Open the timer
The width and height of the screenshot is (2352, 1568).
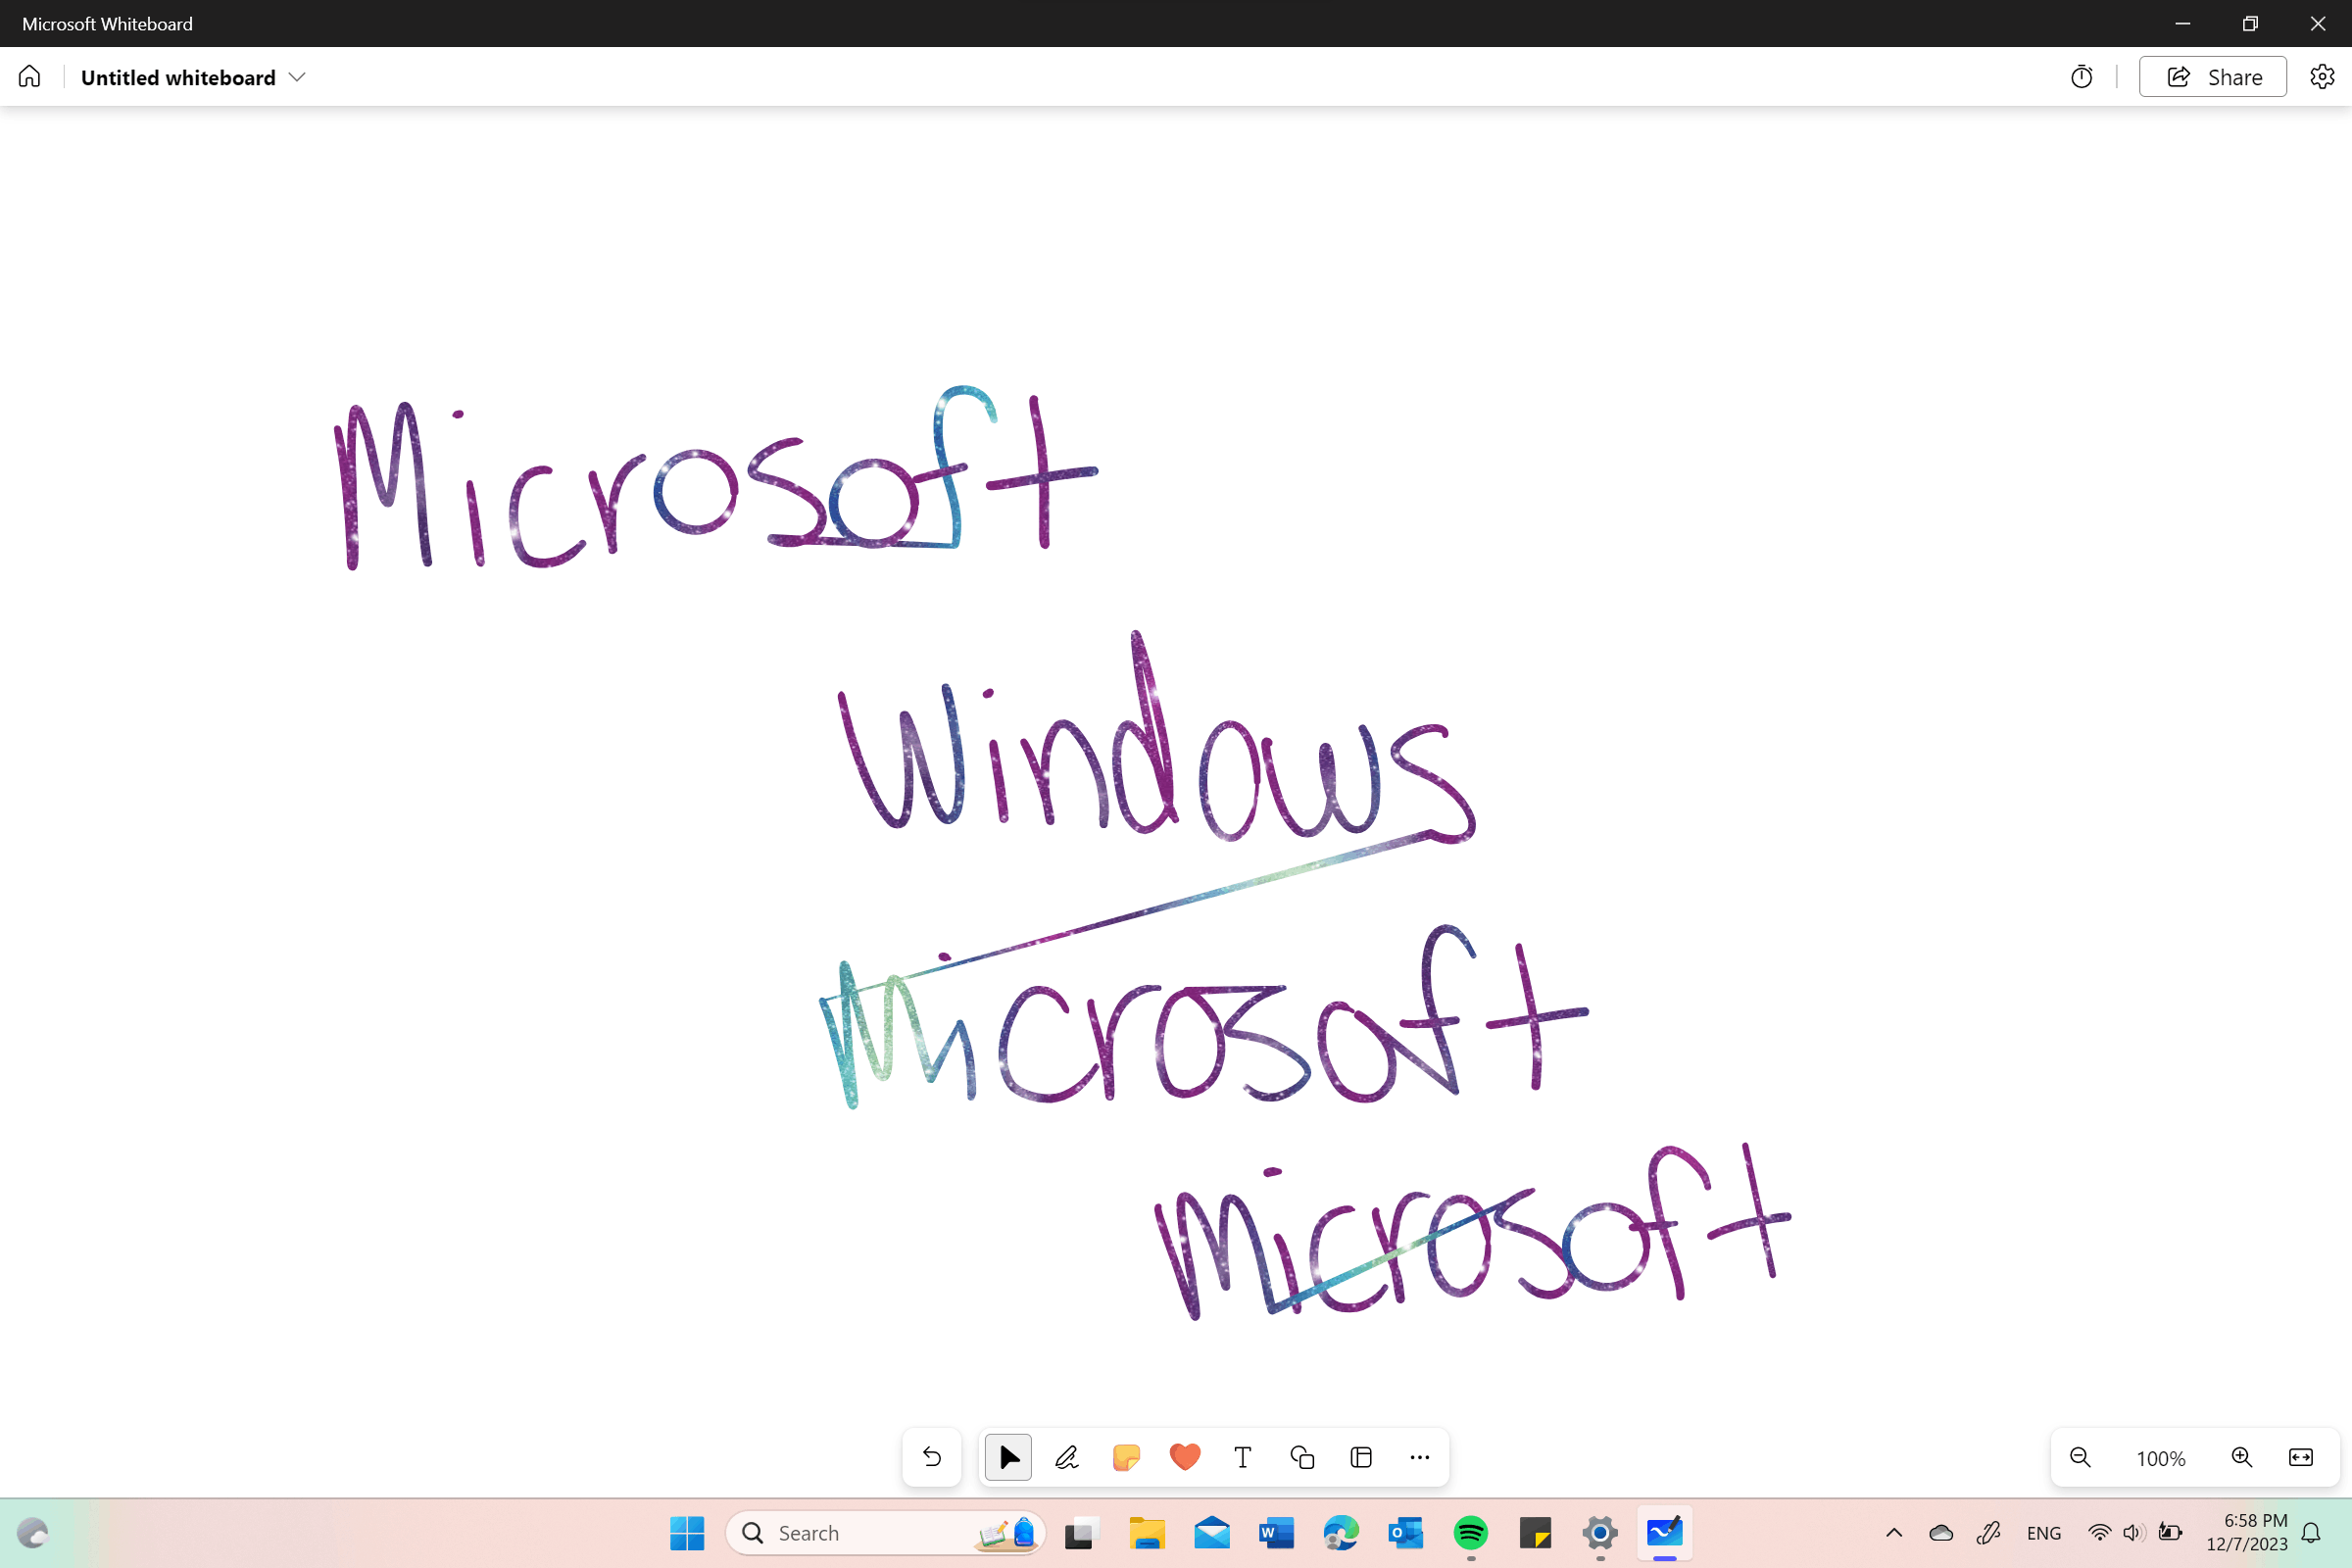(2082, 77)
